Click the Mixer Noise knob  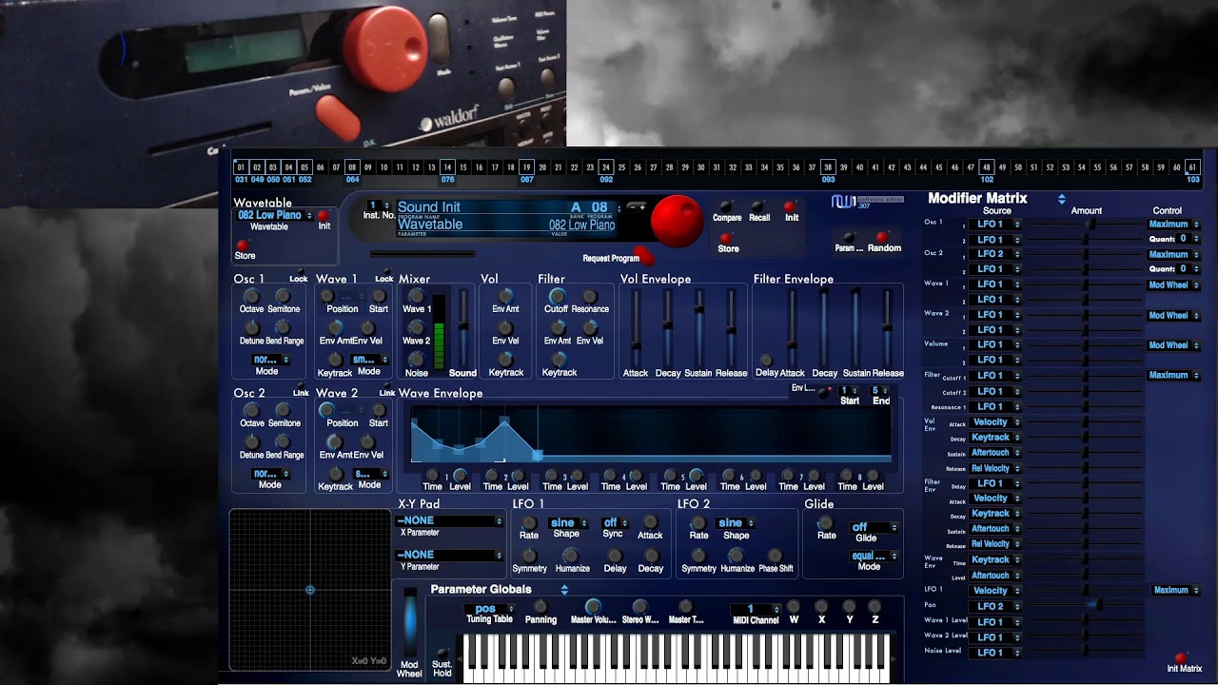coord(416,360)
